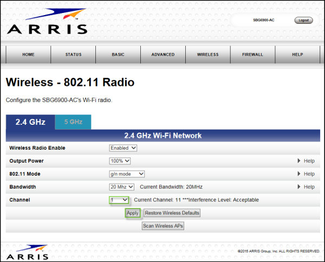Expand the Output Power 100% dropdown

coord(120,161)
